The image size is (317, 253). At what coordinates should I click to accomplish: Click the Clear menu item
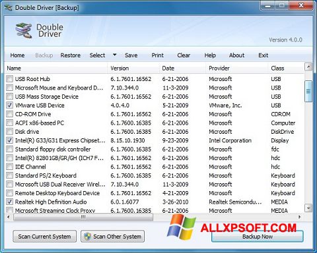(184, 55)
